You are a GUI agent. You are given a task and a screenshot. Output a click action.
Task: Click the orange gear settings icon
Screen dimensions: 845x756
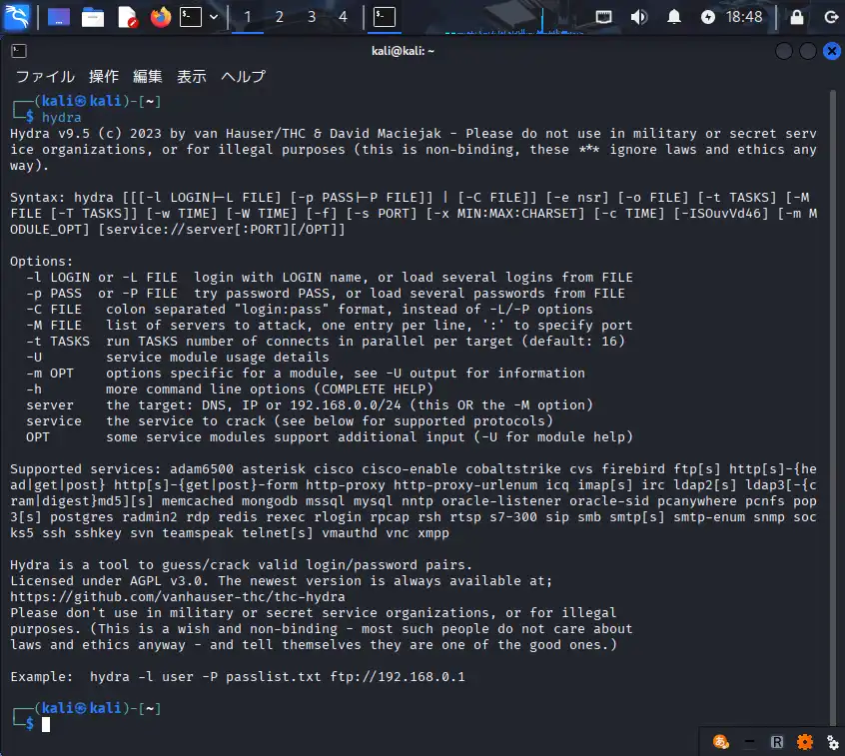point(805,742)
